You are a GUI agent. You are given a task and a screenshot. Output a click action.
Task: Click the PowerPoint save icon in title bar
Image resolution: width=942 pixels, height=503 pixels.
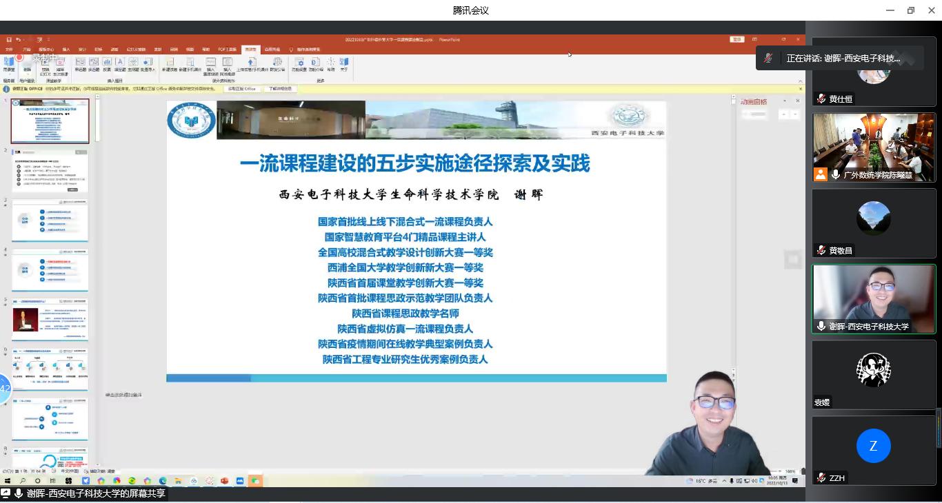pyautogui.click(x=8, y=40)
